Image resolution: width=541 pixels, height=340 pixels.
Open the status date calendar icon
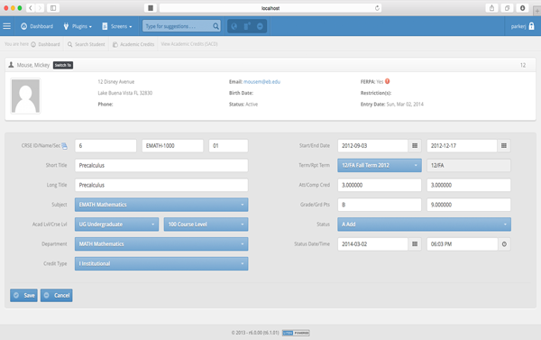415,244
